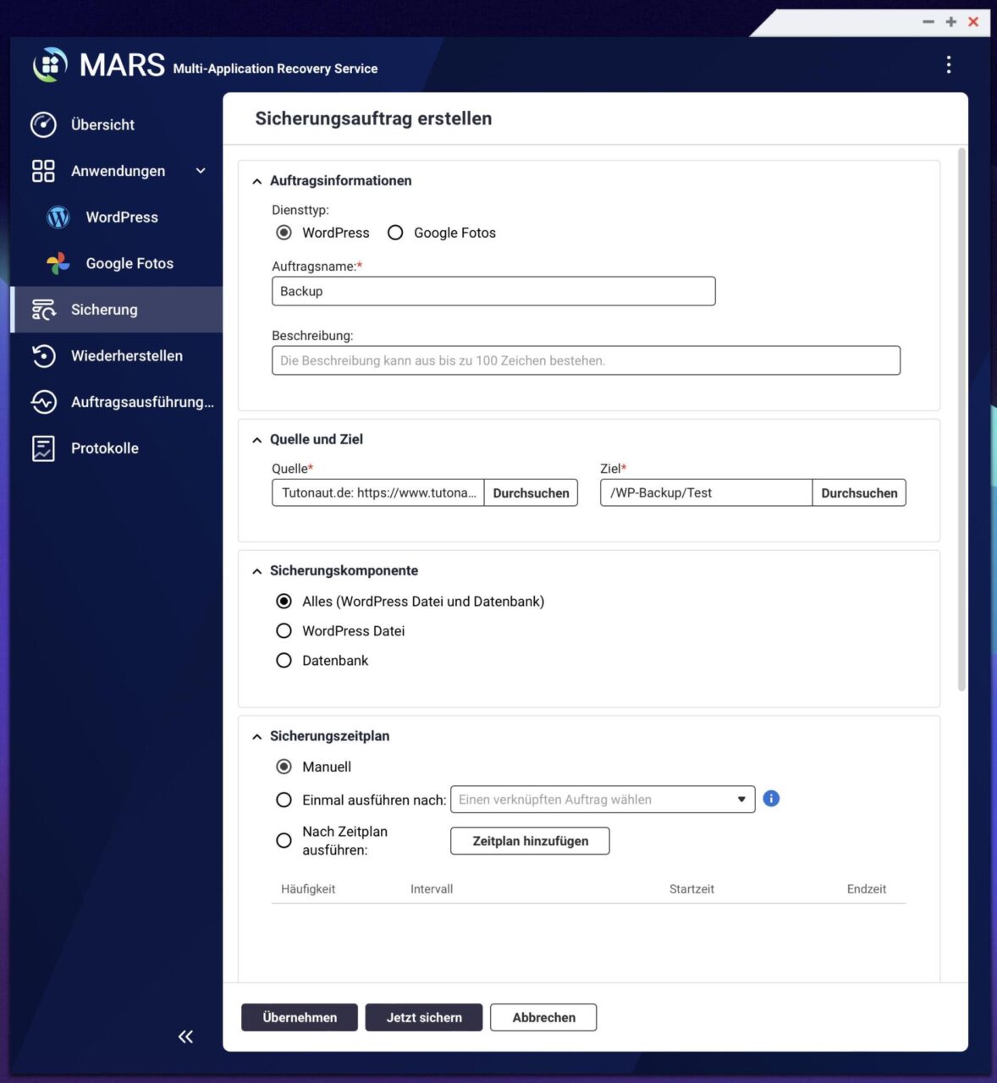
Task: Select Google Fotos as Diensttyp
Action: tap(395, 233)
